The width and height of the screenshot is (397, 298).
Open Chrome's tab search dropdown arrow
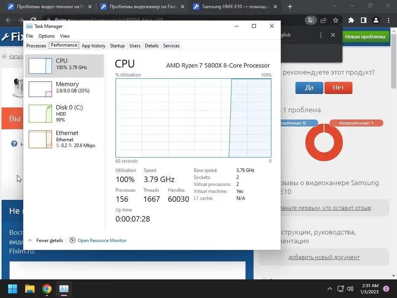coord(335,5)
